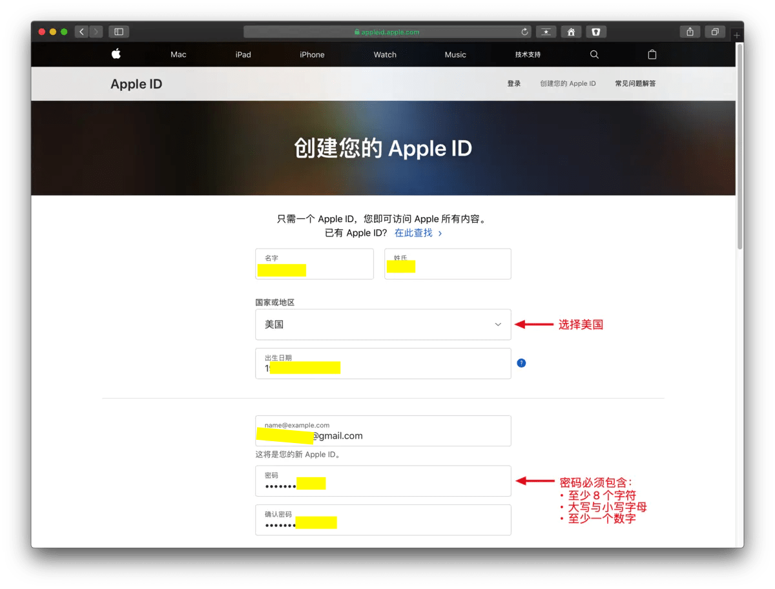Click the home toolbar icon

point(571,32)
